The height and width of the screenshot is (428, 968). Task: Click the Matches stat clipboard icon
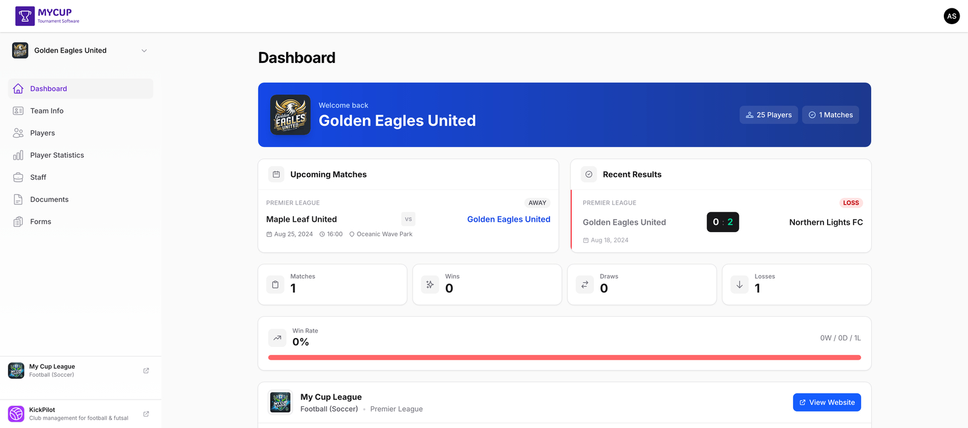(x=275, y=285)
